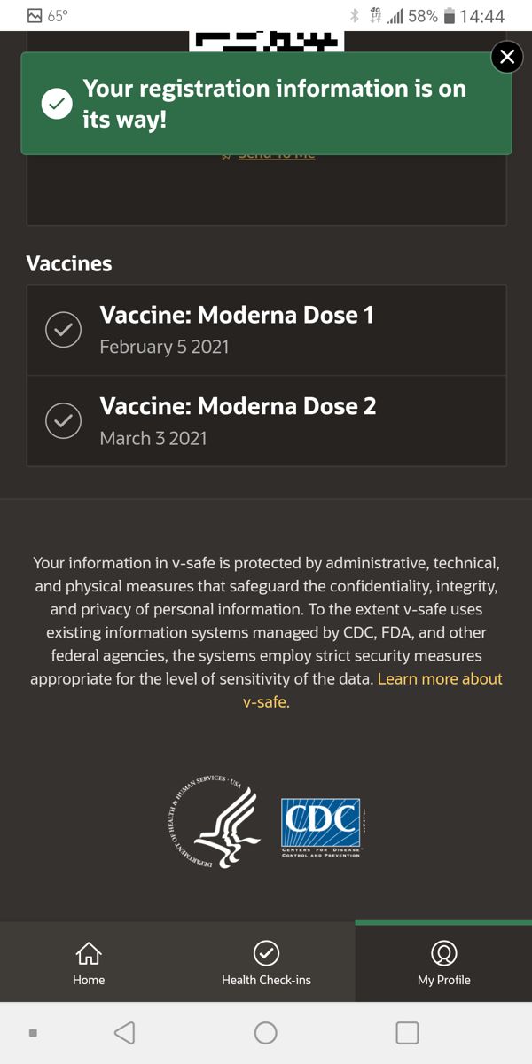This screenshot has width=532, height=1064.
Task: Open the Vaccine: Moderna Dose 2 entry
Action: click(x=267, y=421)
